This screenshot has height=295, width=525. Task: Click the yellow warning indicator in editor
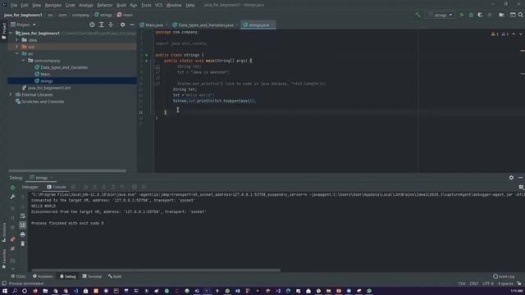tap(495, 34)
